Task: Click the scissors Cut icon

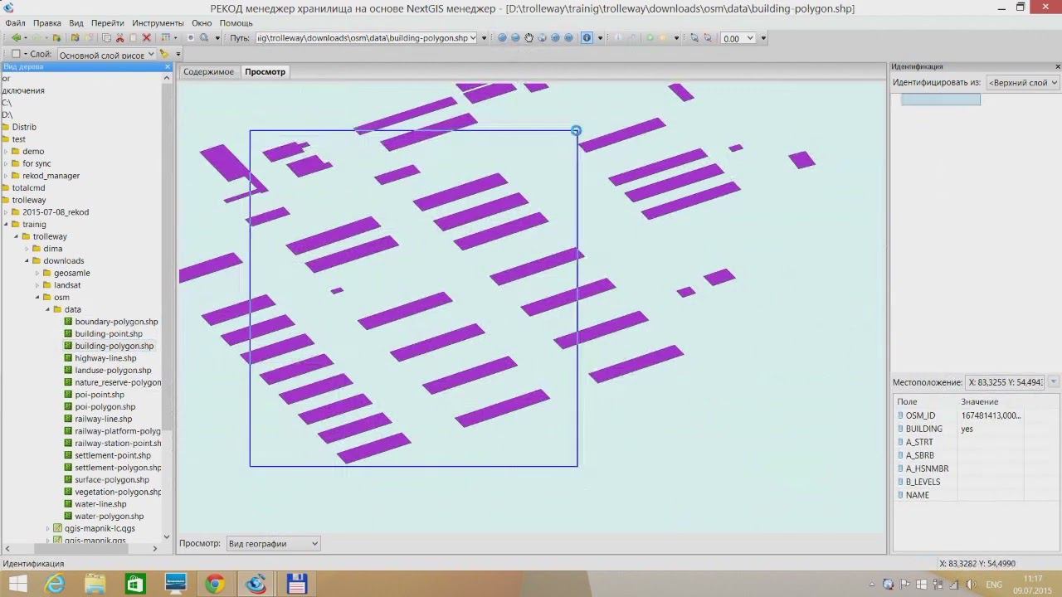Action: coord(119,38)
